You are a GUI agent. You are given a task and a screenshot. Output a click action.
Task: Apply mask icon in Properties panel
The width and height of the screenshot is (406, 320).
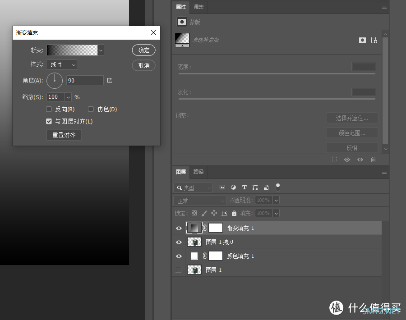pyautogui.click(x=347, y=160)
